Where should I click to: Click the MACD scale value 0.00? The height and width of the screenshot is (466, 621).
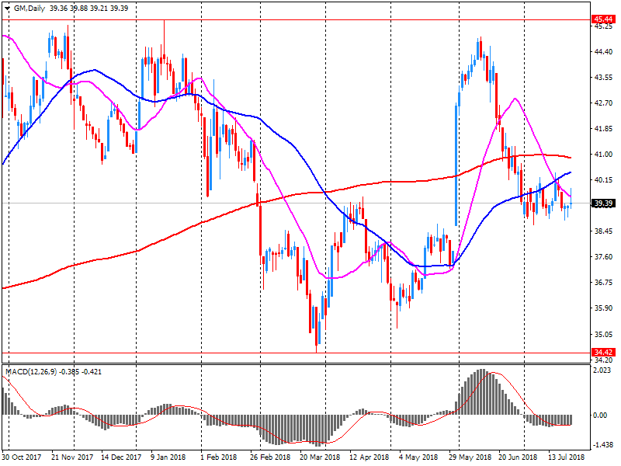click(x=600, y=415)
